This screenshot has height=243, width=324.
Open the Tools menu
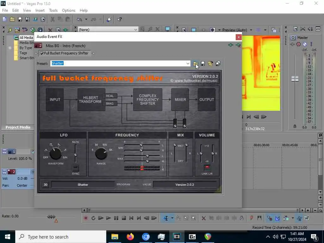(x=53, y=10)
